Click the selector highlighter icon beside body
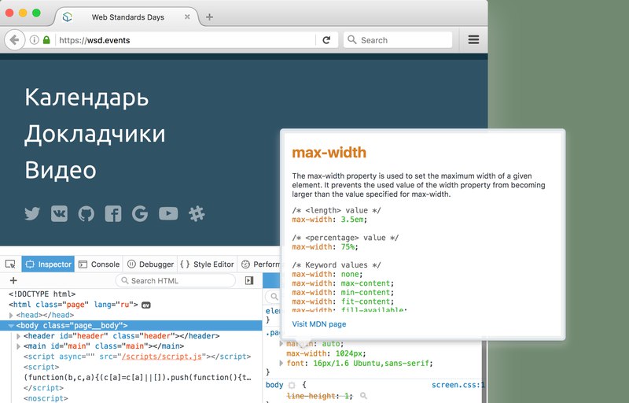The height and width of the screenshot is (403, 629). pyautogui.click(x=292, y=386)
